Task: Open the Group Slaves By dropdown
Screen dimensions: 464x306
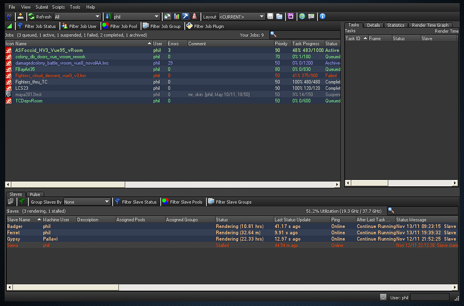Action: click(x=87, y=201)
